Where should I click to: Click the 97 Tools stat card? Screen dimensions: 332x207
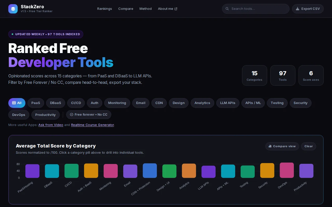coord(283,75)
